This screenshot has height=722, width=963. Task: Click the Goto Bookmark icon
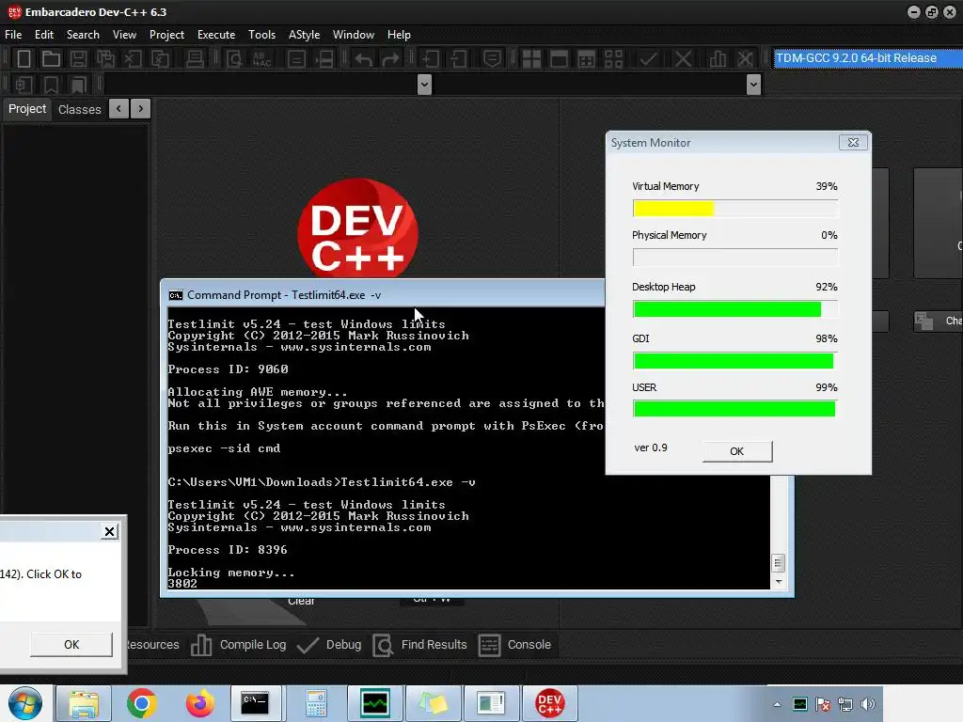79,84
